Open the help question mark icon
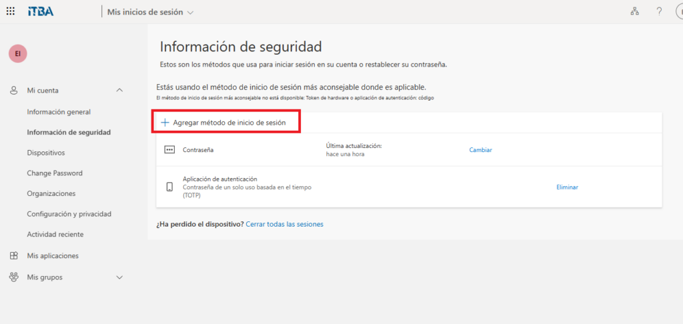Screen dimensions: 683x324 [659, 11]
